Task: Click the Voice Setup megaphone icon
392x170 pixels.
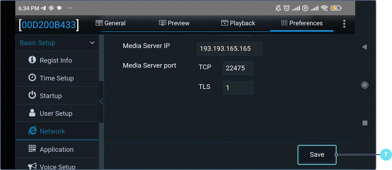Action: pos(32,166)
